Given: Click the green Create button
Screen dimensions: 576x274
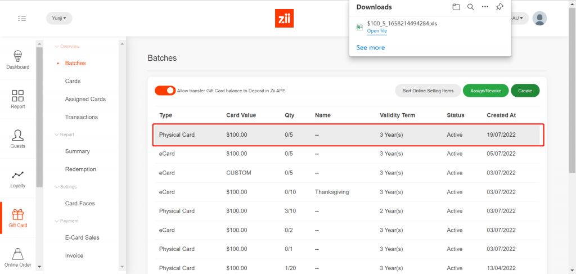Looking at the screenshot, I should tap(525, 91).
